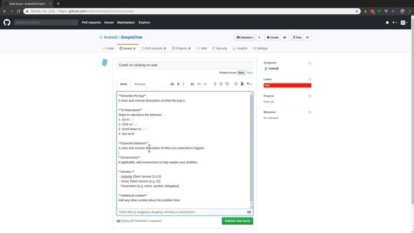414x233 pixels.
Task: Reload the page in the browser
Action: [x=19, y=12]
